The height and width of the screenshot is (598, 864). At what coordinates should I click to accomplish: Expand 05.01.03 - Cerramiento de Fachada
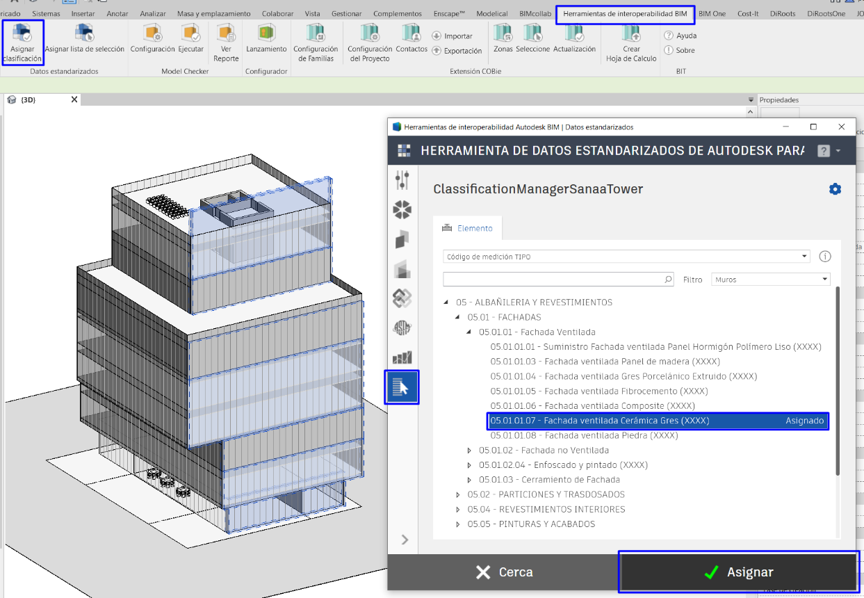coord(469,480)
